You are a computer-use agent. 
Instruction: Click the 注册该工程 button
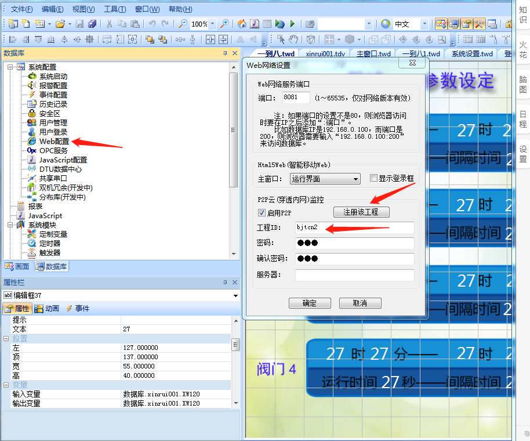[361, 212]
